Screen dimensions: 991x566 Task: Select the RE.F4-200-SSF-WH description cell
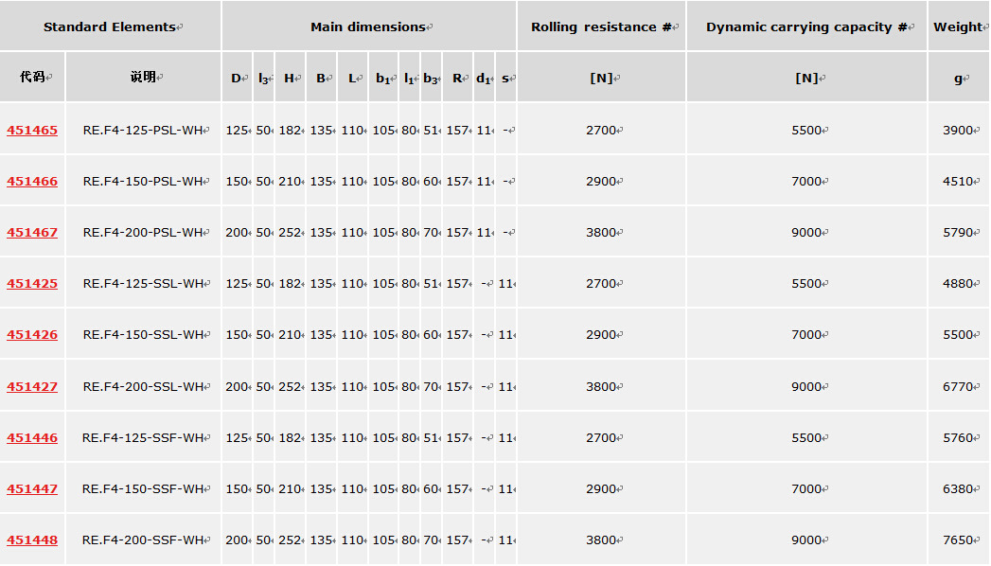coord(143,540)
